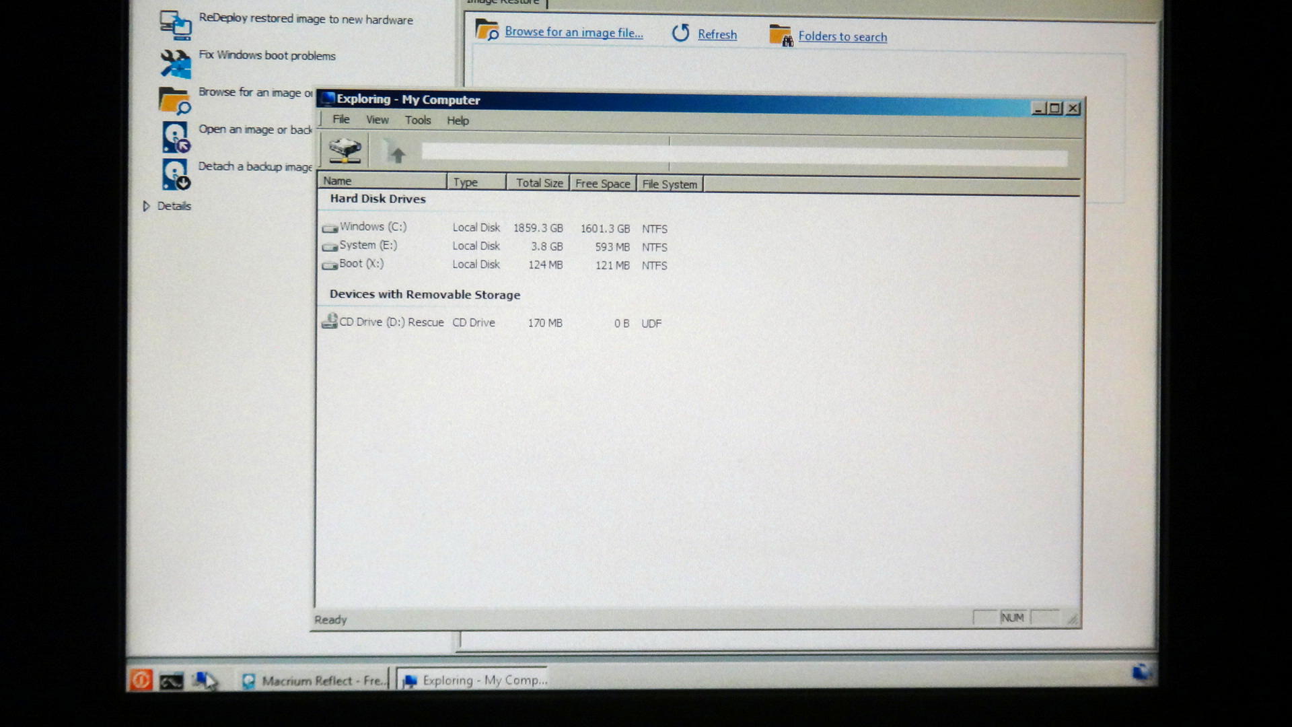Select the Boot (X:) drive row
The height and width of the screenshot is (727, 1292).
[x=495, y=265]
